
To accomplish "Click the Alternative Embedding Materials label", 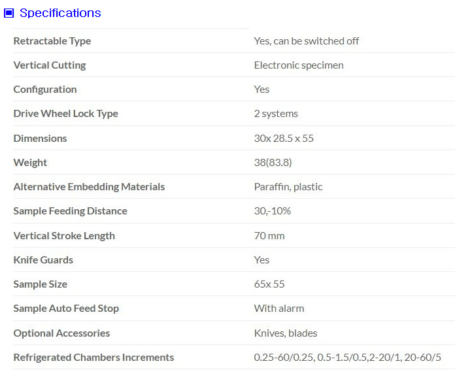I will 89,187.
